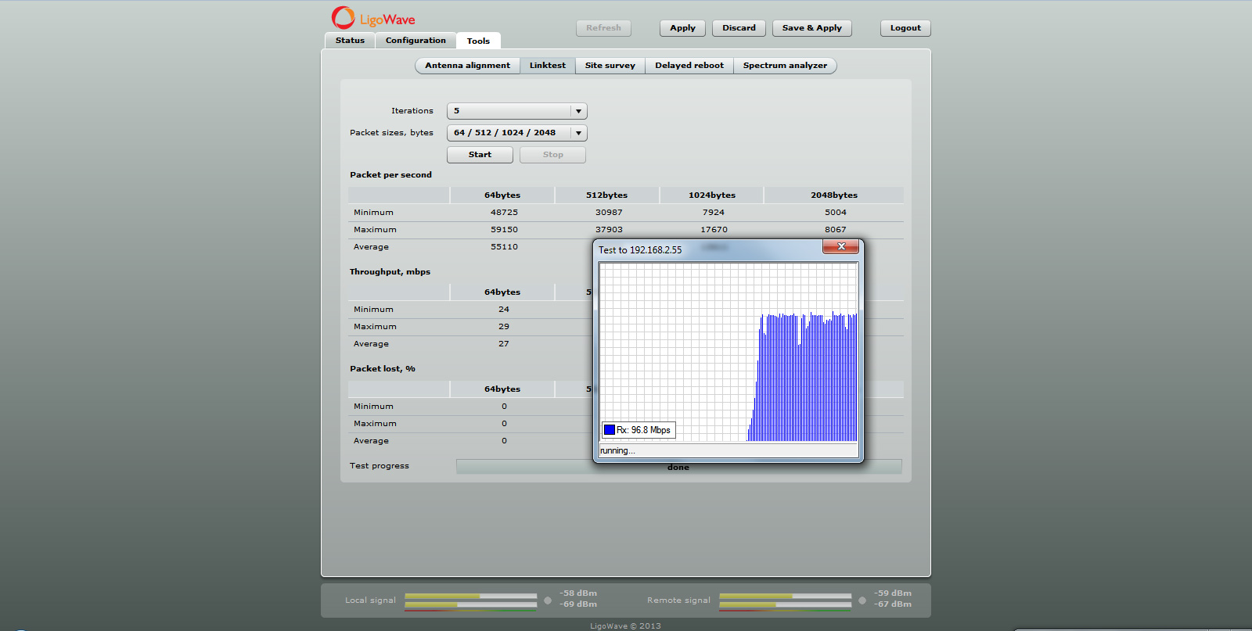Click the blue Rx legend color swatch
Image resolution: width=1252 pixels, height=631 pixels.
[x=610, y=430]
